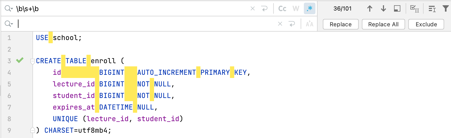Collapse the CREATE TABLE code block
Viewport: 451px width, 138px height.
pyautogui.click(x=33, y=61)
